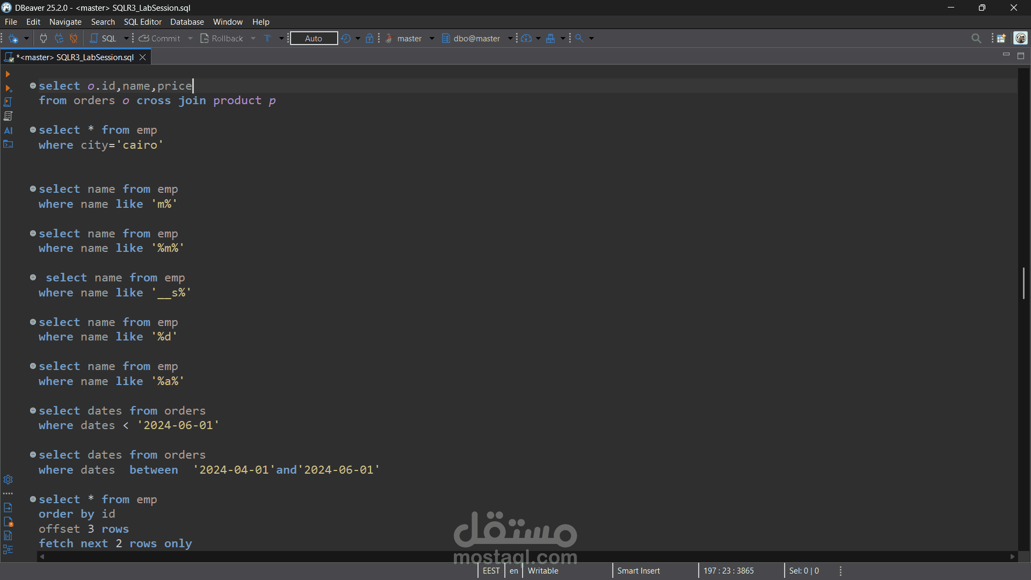Click the blue toolbar search icon
1031x580 pixels.
[579, 39]
